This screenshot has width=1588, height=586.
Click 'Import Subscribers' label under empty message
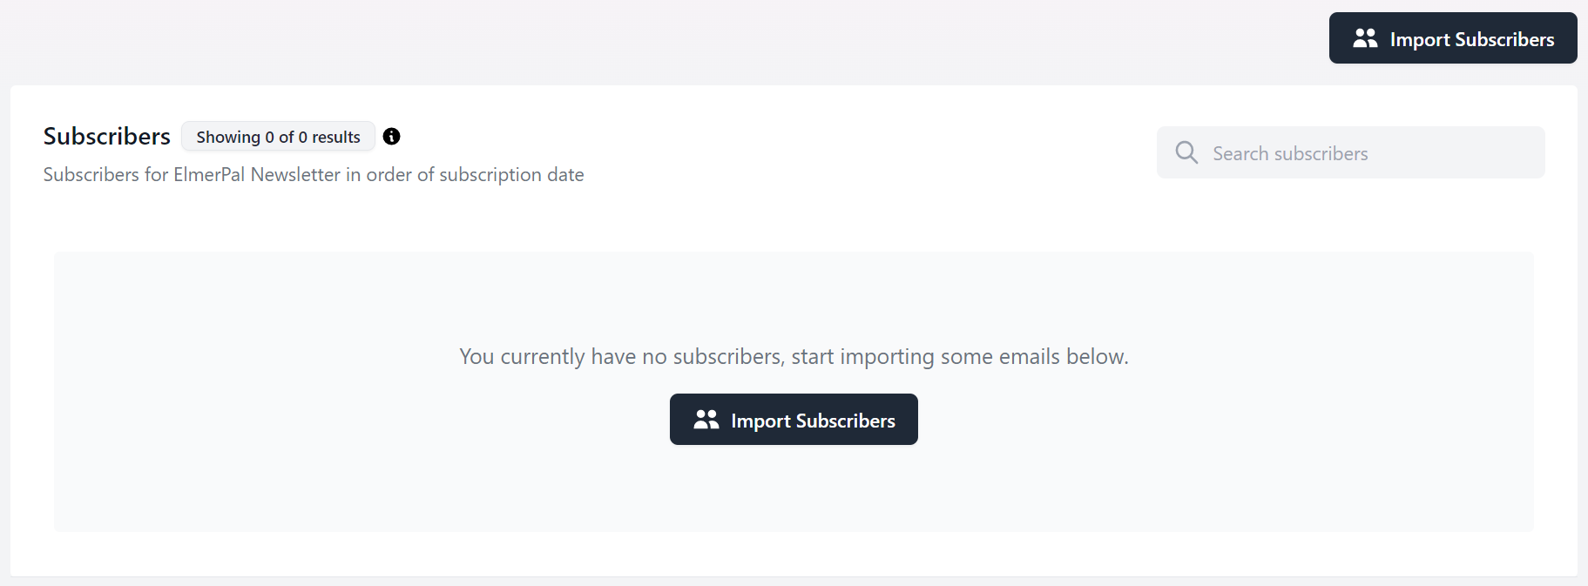(813, 421)
